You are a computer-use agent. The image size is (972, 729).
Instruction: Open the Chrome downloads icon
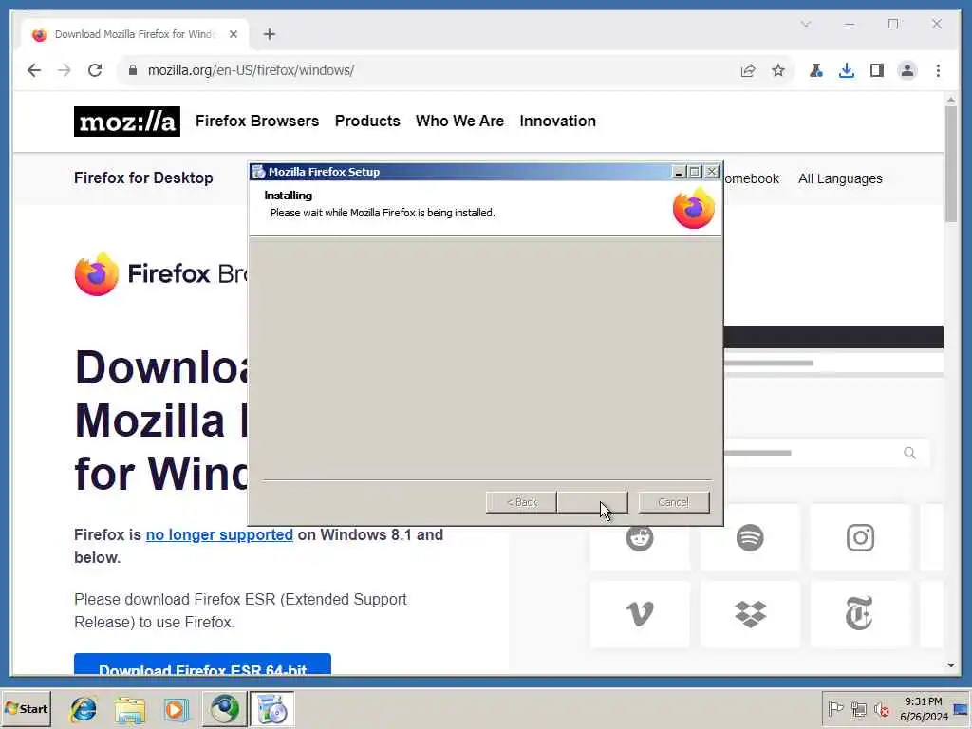[846, 70]
